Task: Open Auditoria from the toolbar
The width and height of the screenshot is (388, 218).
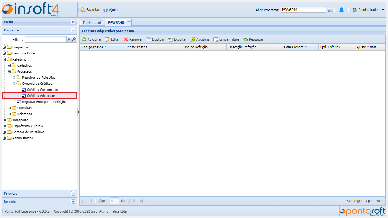Action: click(193, 39)
